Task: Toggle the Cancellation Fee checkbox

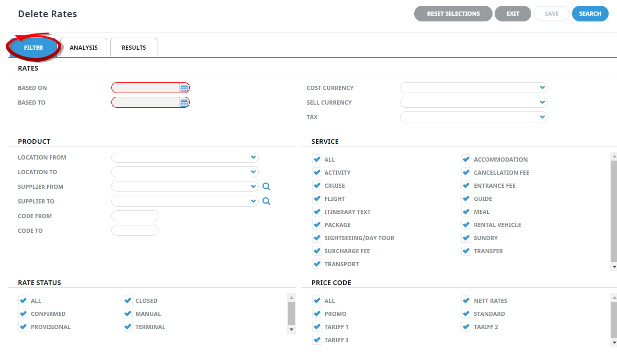Action: coord(466,173)
